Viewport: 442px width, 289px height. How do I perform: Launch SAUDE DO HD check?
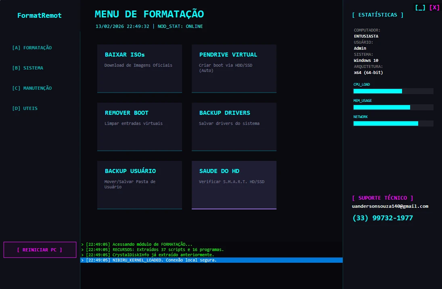point(234,185)
